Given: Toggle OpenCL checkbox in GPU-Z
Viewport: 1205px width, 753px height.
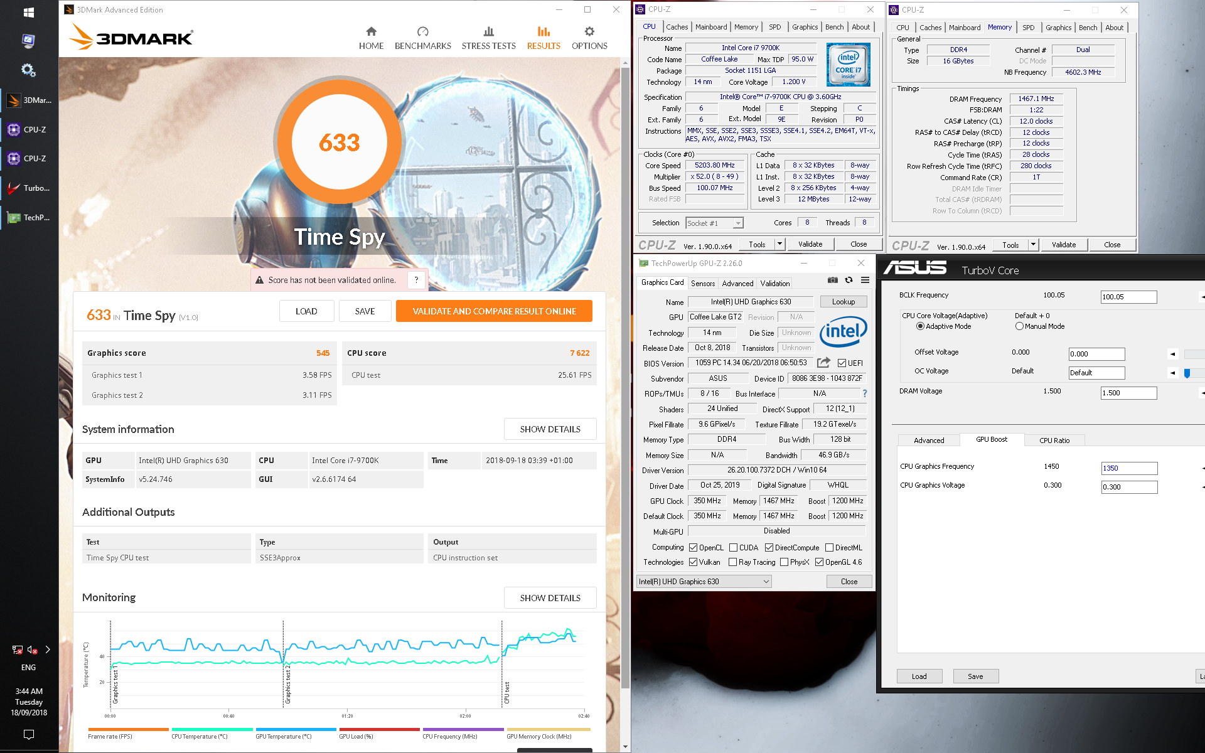Looking at the screenshot, I should point(693,548).
